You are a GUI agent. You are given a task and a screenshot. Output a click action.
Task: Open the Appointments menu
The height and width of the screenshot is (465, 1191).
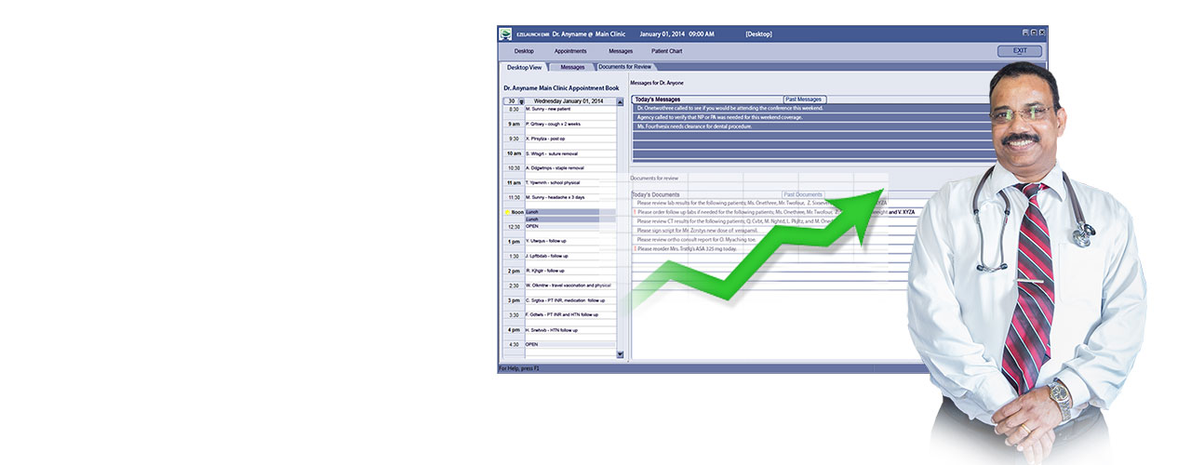[570, 51]
